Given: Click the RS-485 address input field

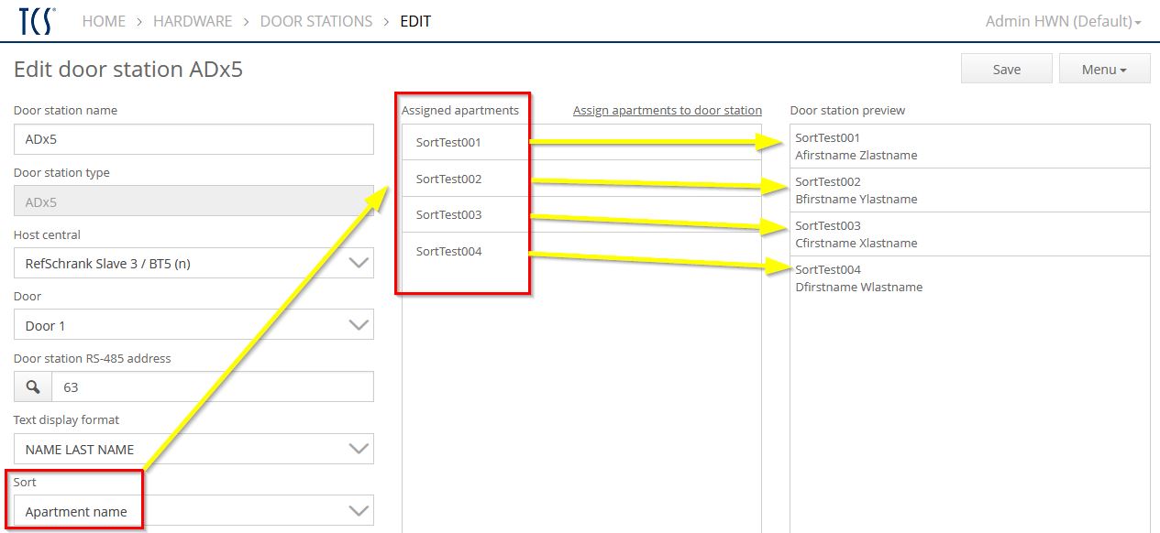Looking at the screenshot, I should click(x=212, y=387).
